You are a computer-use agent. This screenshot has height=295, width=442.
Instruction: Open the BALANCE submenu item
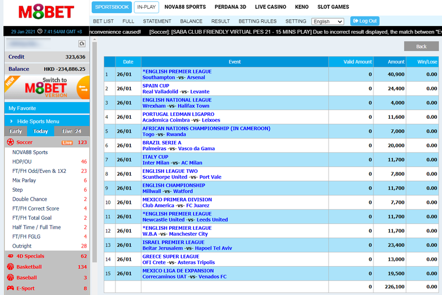tap(191, 21)
